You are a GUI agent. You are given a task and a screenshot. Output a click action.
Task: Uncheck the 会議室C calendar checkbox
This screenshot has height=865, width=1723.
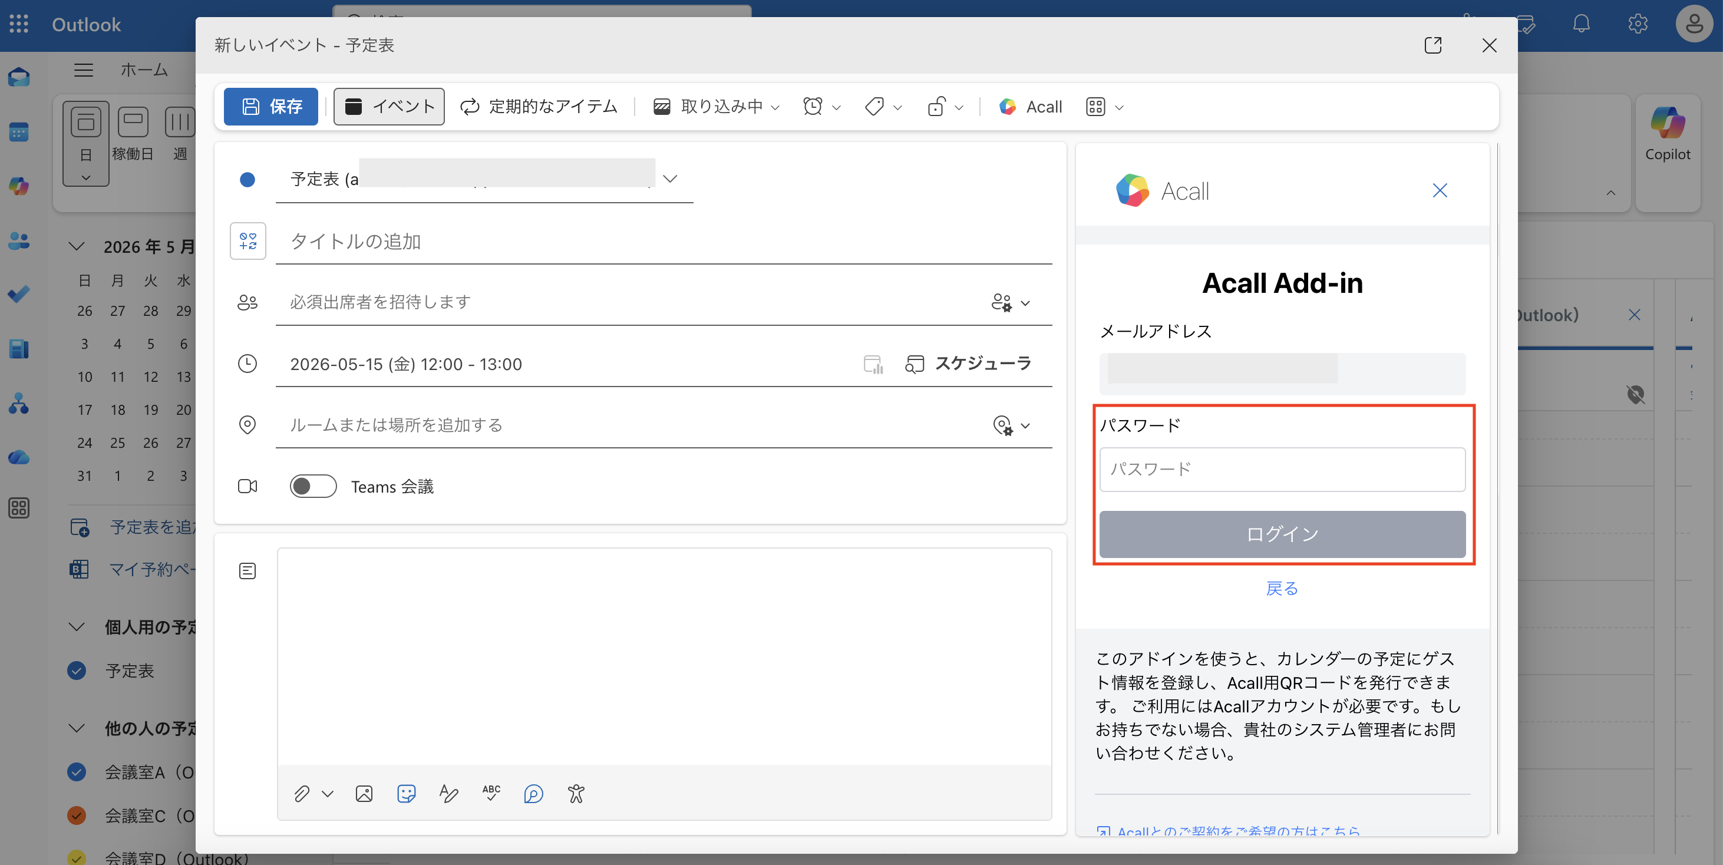coord(77,816)
